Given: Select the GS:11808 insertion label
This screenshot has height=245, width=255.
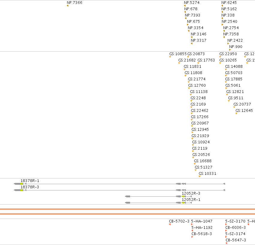Looking at the screenshot, I should click(193, 73).
